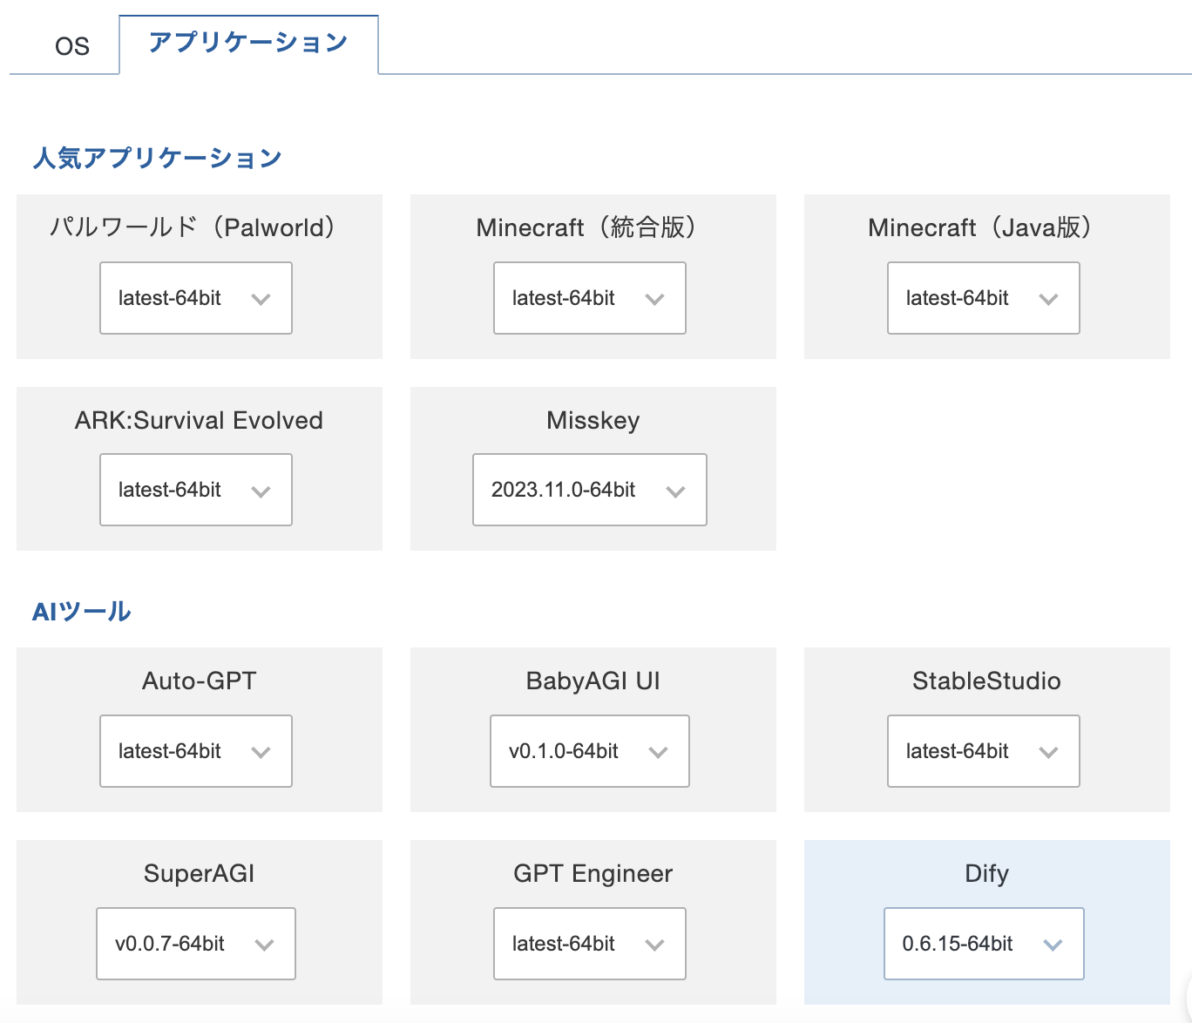Open the StableStudio version dropdown
The image size is (1192, 1023).
point(983,751)
